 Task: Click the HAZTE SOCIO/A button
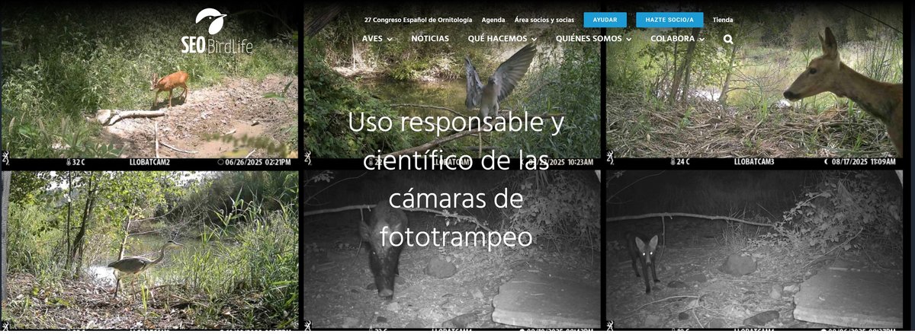(669, 20)
